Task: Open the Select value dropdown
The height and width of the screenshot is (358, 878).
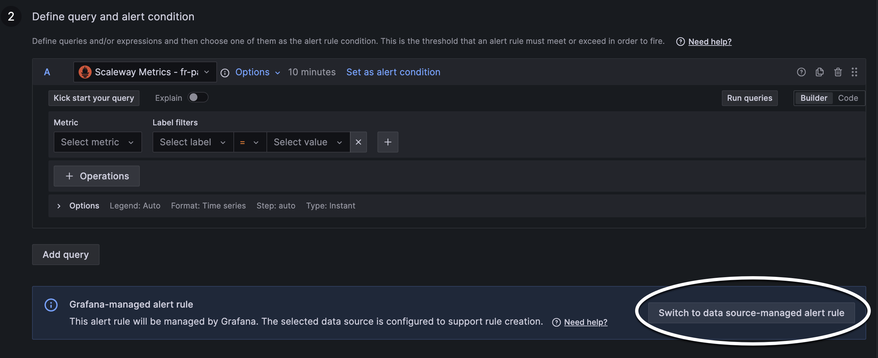Action: (308, 142)
